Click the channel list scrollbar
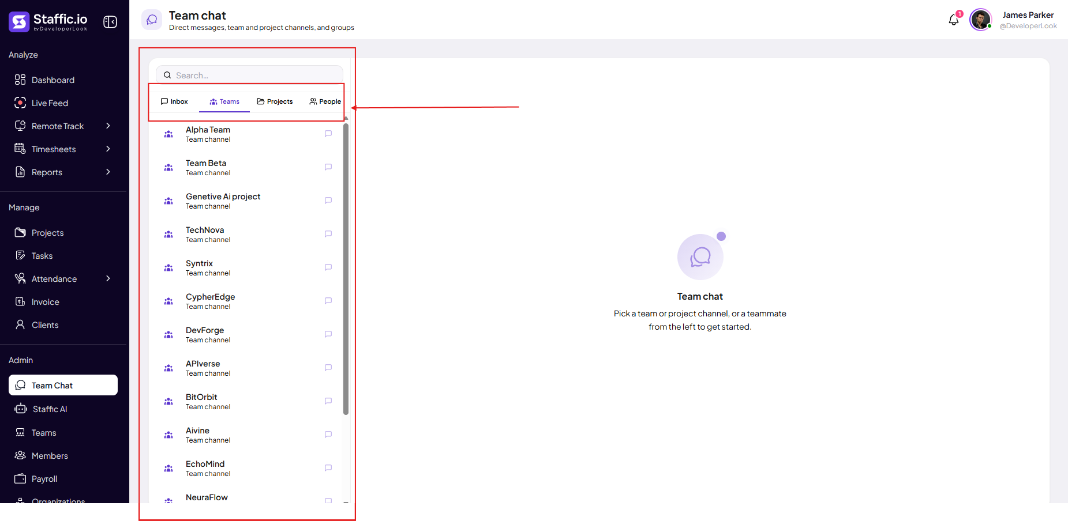Screen dimensions: 1068x521 pos(346,269)
